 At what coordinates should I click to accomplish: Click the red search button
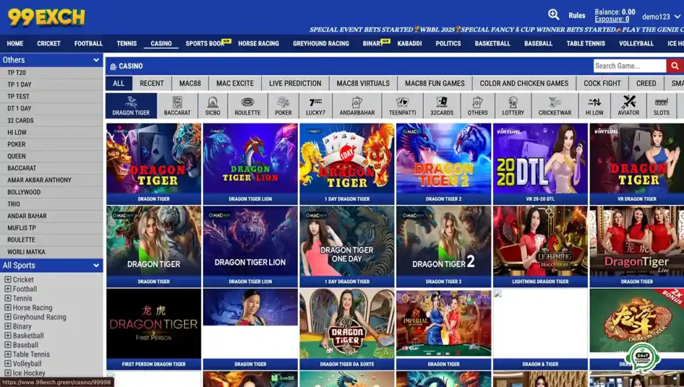click(x=674, y=65)
